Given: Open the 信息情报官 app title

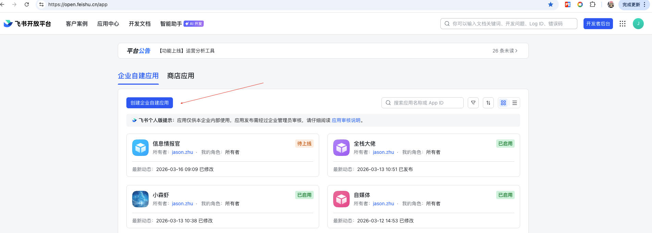Looking at the screenshot, I should click(x=166, y=144).
